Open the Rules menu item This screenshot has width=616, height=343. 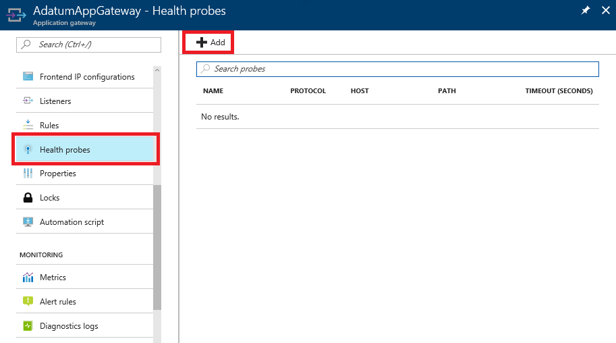pos(85,126)
